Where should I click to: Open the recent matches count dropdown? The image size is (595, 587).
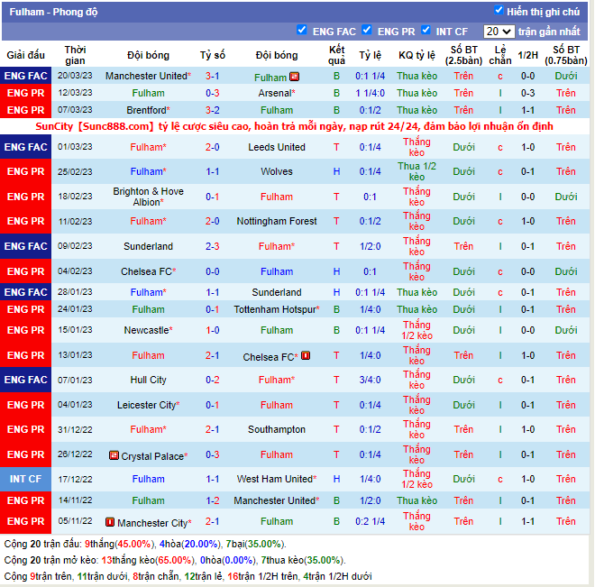498,31
